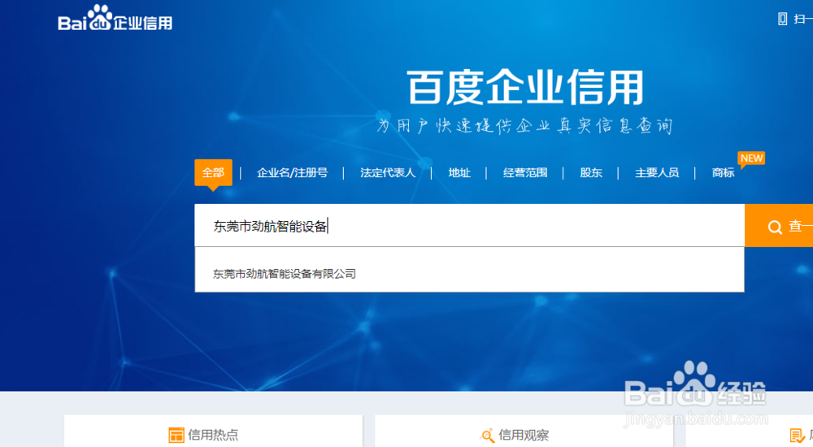Image resolution: width=813 pixels, height=447 pixels.
Task: Click the magnifier search icon on orange button
Action: click(x=775, y=227)
